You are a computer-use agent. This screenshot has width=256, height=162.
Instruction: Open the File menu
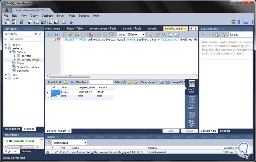[6, 16]
